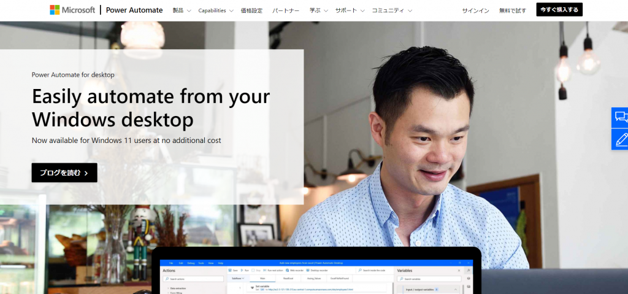Open the chat bubble widget

click(620, 117)
